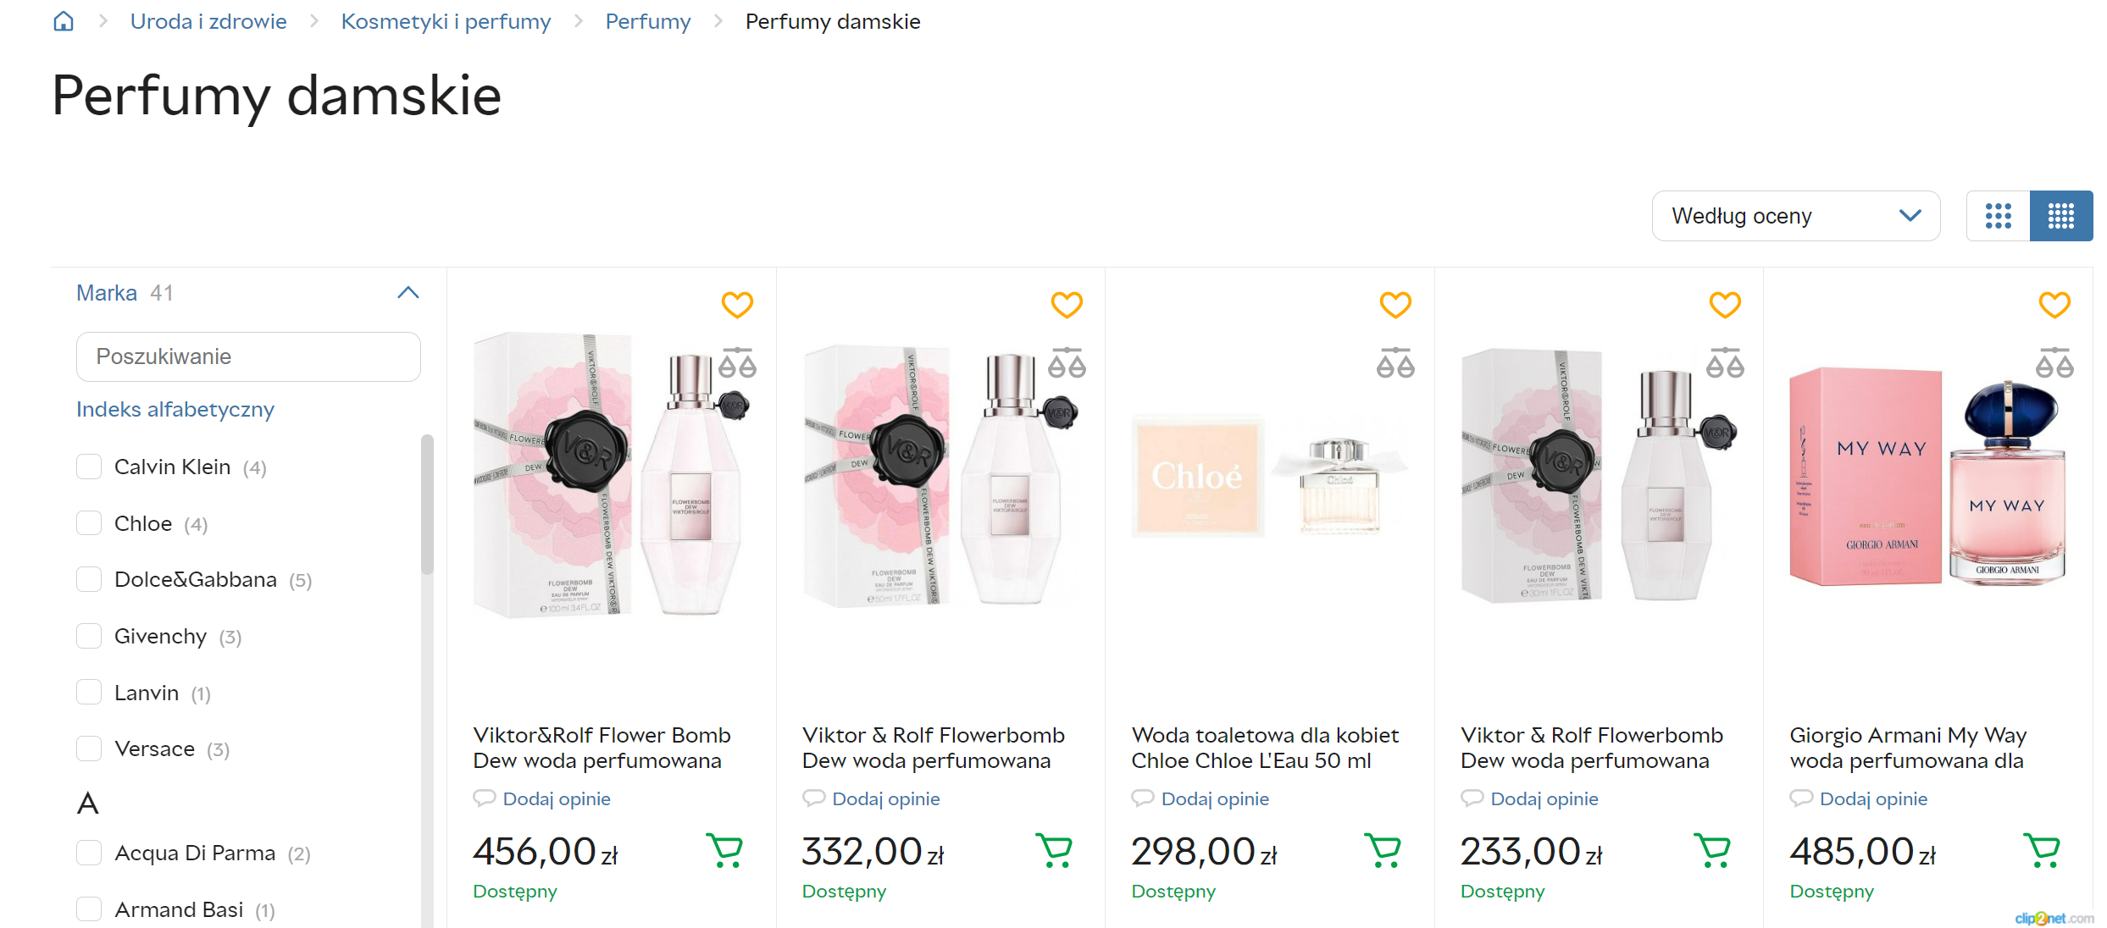Add Giorgio Armani My Way to cart

click(2042, 850)
